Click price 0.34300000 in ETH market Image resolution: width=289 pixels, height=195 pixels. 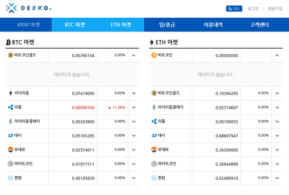point(227,150)
